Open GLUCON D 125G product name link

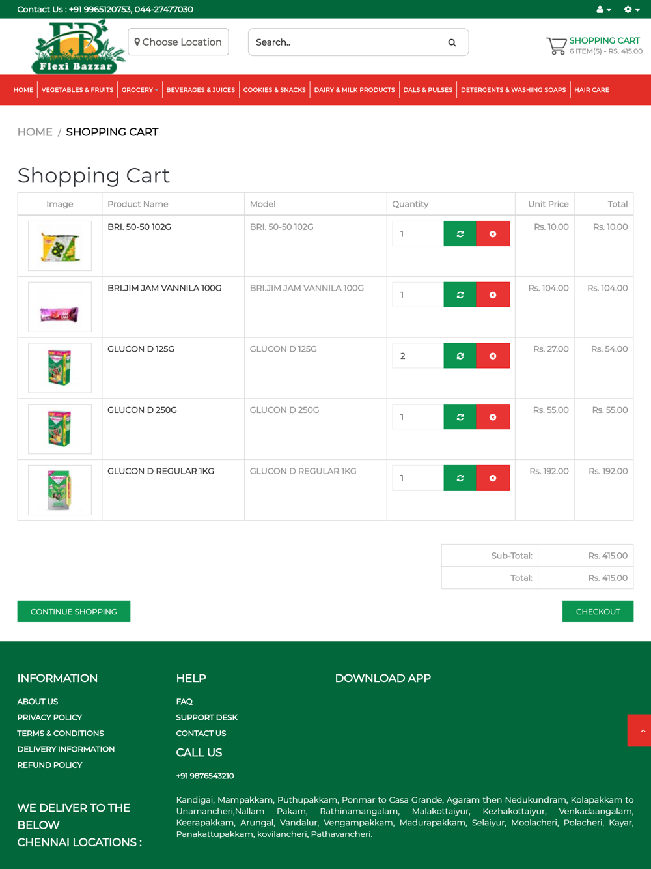(141, 349)
